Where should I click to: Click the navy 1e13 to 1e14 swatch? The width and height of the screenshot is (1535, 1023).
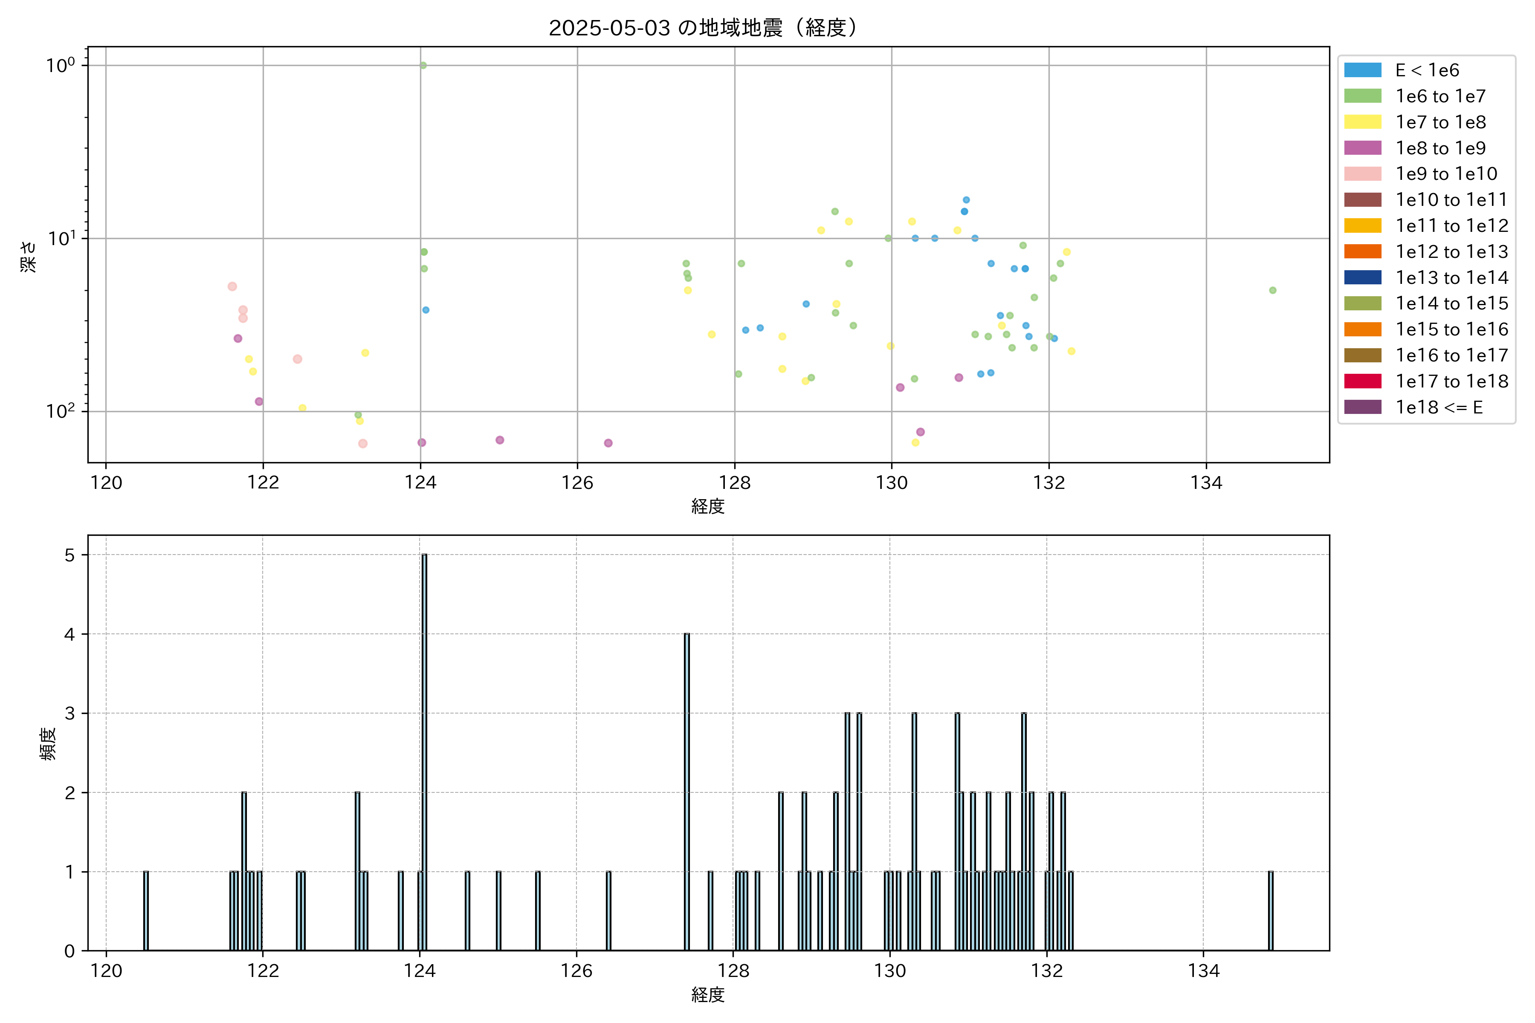point(1363,278)
